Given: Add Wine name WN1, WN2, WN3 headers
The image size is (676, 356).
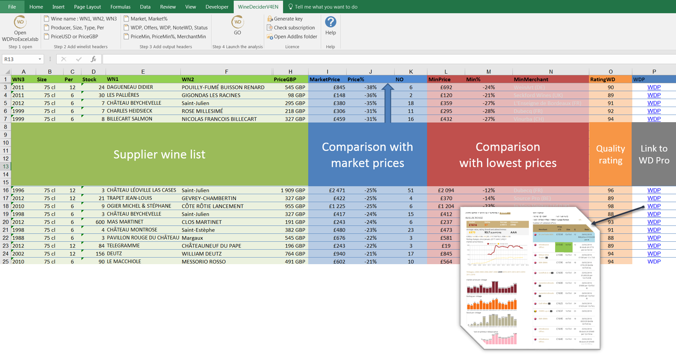Looking at the screenshot, I should [81, 19].
